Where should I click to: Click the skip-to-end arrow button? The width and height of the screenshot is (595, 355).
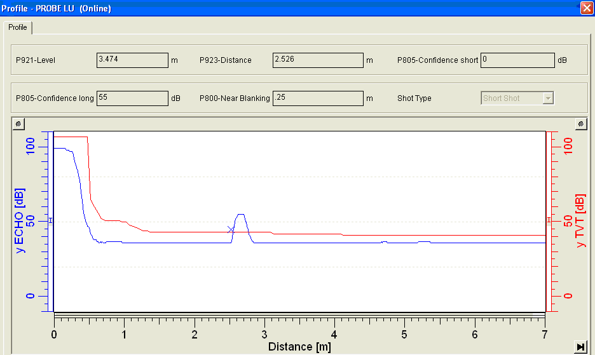[580, 347]
